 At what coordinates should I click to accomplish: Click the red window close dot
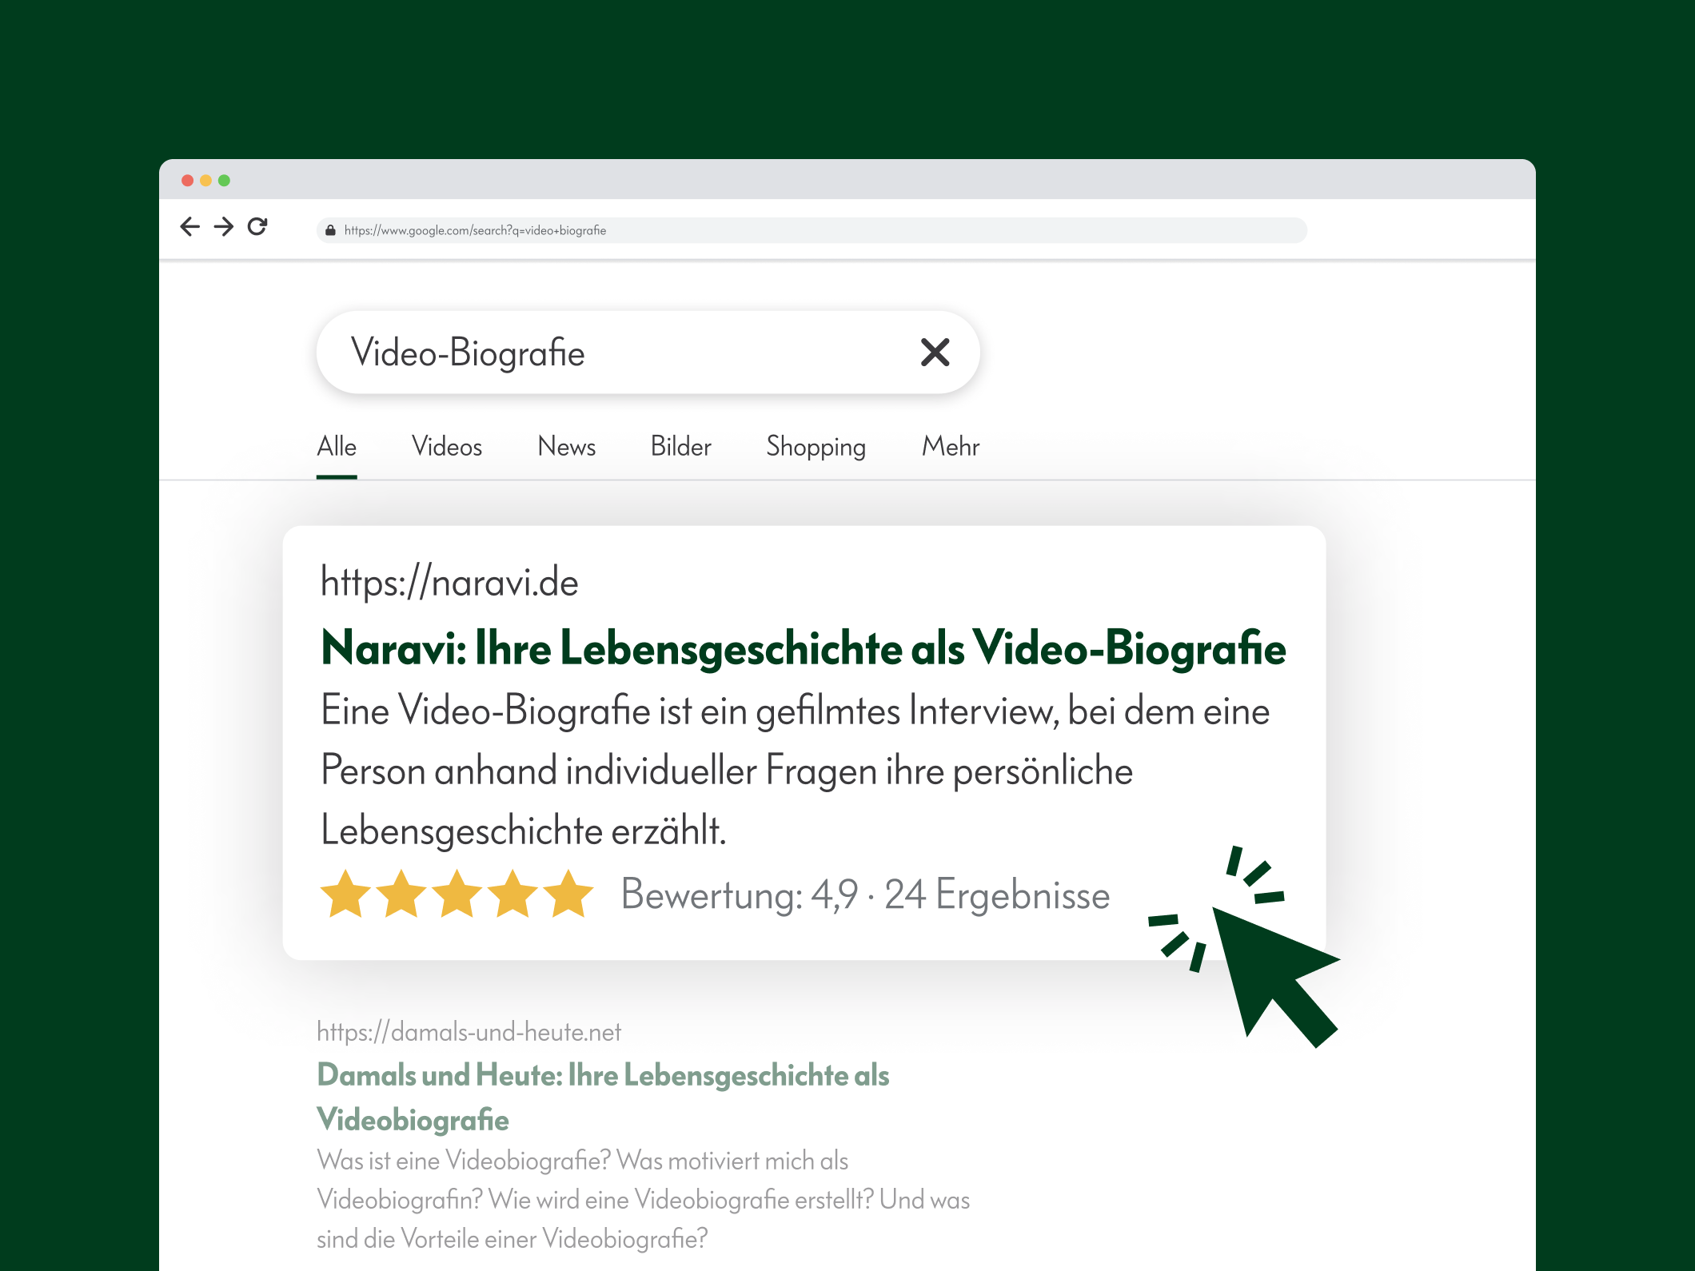coord(187,181)
